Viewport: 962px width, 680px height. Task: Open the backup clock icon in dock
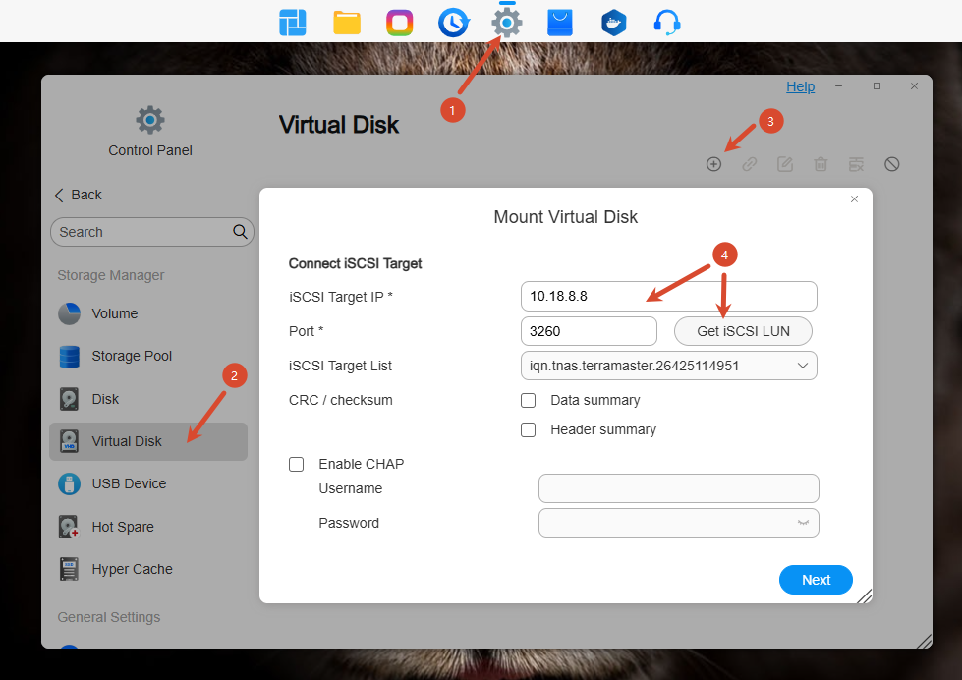click(x=453, y=24)
